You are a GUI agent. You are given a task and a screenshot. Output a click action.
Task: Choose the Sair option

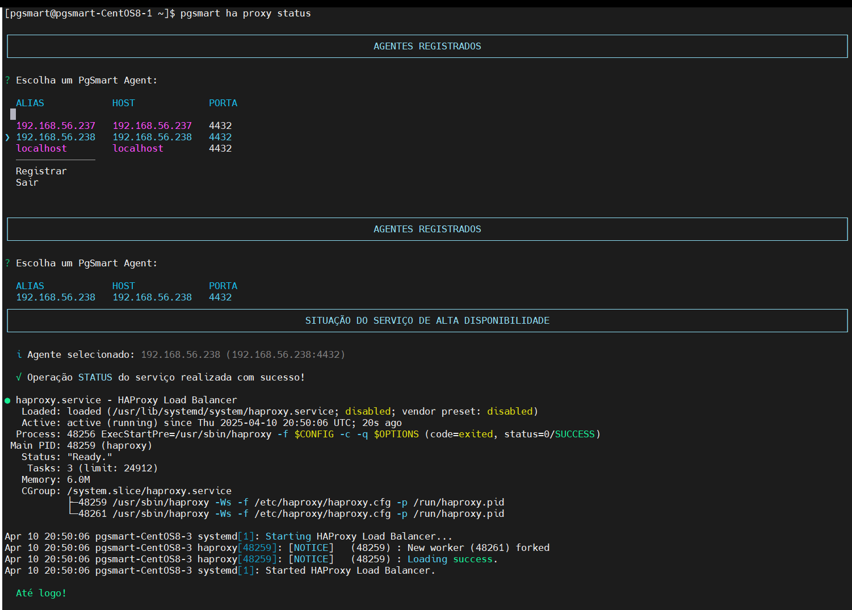click(x=27, y=182)
